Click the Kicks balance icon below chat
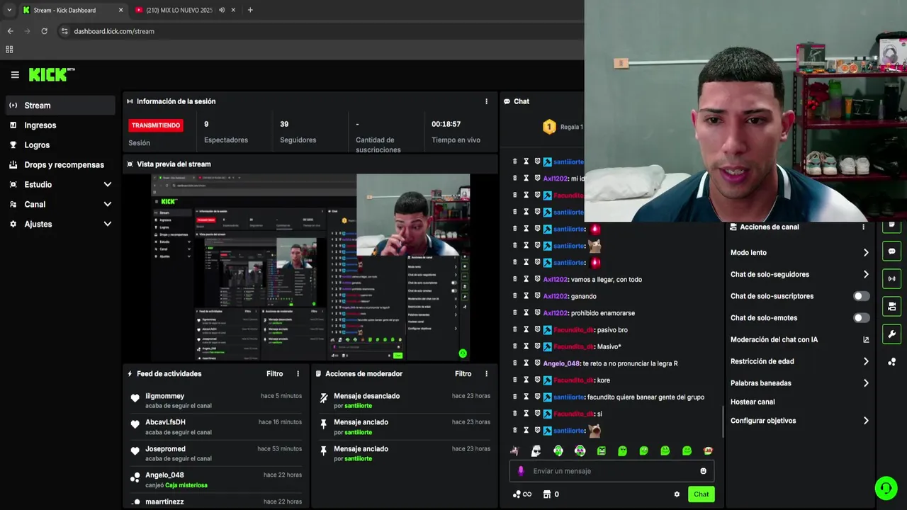The image size is (907, 510). [x=522, y=494]
